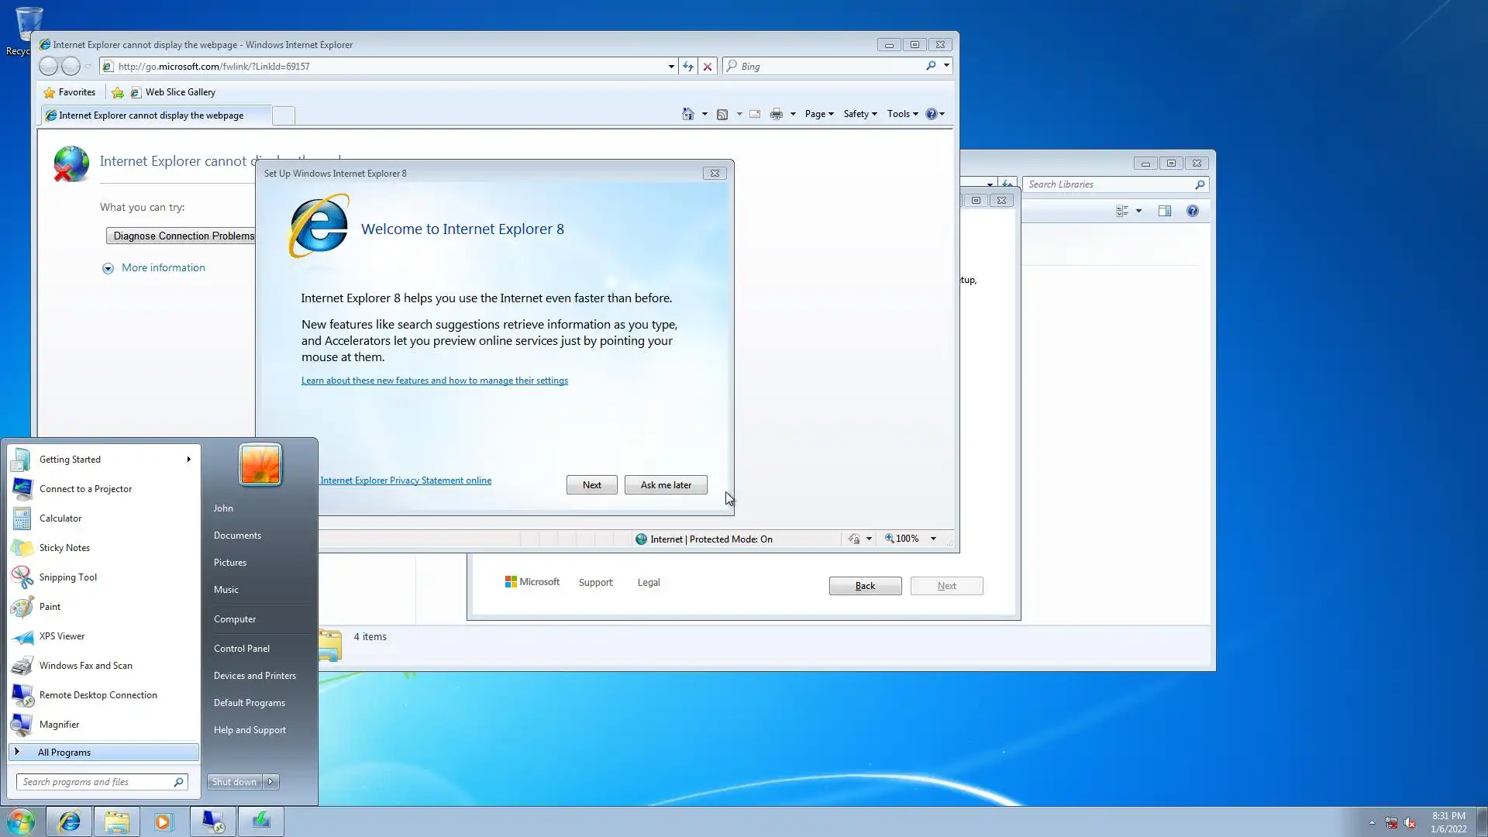Click the Home icon in IE toolbar
The height and width of the screenshot is (837, 1488).
(687, 114)
